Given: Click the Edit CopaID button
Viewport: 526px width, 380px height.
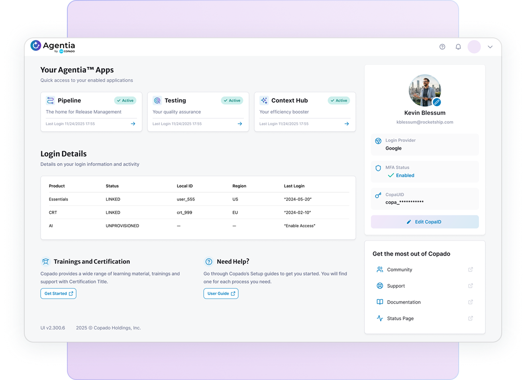Looking at the screenshot, I should (x=425, y=222).
